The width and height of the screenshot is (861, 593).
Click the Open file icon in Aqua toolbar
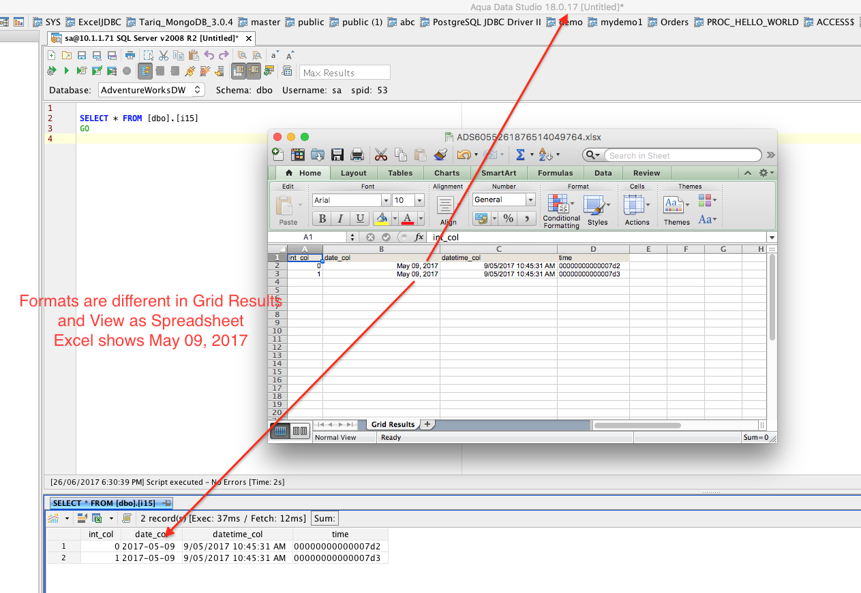pos(66,55)
